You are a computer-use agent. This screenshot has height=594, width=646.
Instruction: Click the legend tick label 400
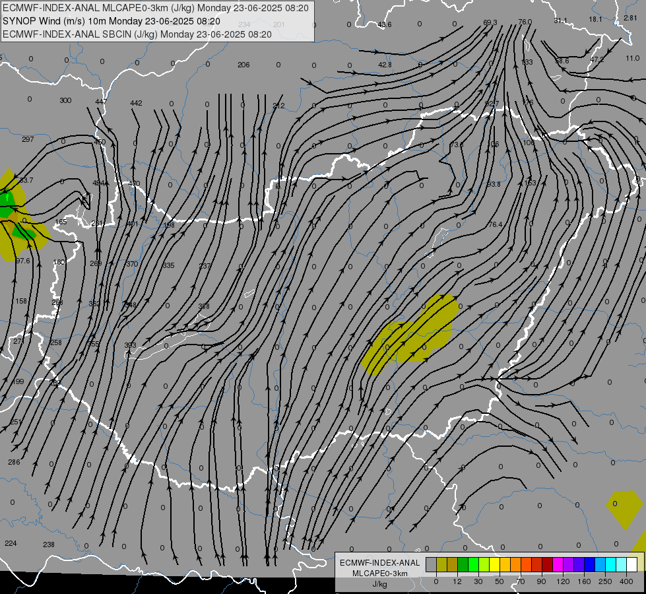point(626,581)
